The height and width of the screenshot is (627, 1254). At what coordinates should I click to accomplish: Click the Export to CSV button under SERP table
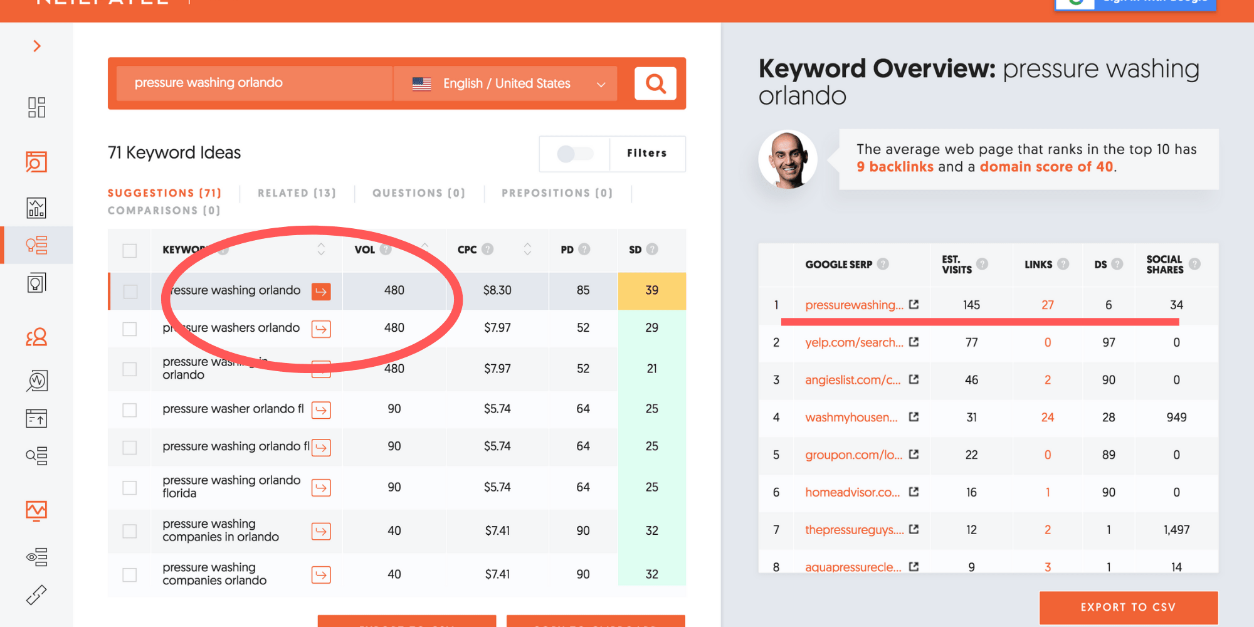(x=1129, y=607)
